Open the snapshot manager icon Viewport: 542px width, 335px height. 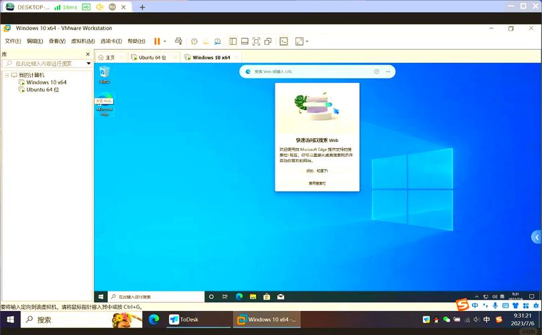click(x=217, y=41)
